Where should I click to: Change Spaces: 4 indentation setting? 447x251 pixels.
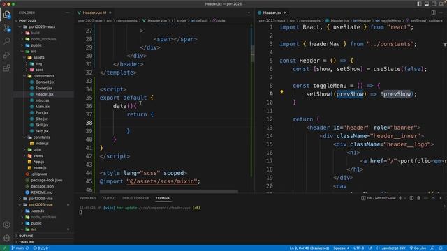coord(342,248)
